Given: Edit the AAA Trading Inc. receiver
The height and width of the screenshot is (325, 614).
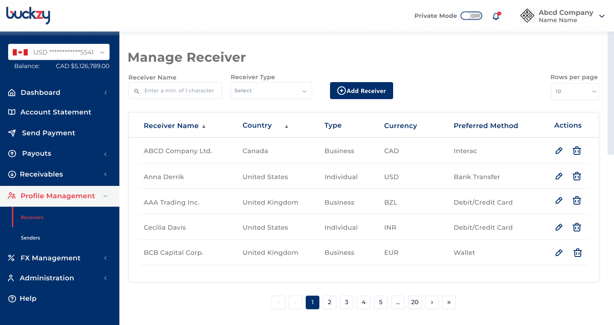Looking at the screenshot, I should tap(559, 200).
